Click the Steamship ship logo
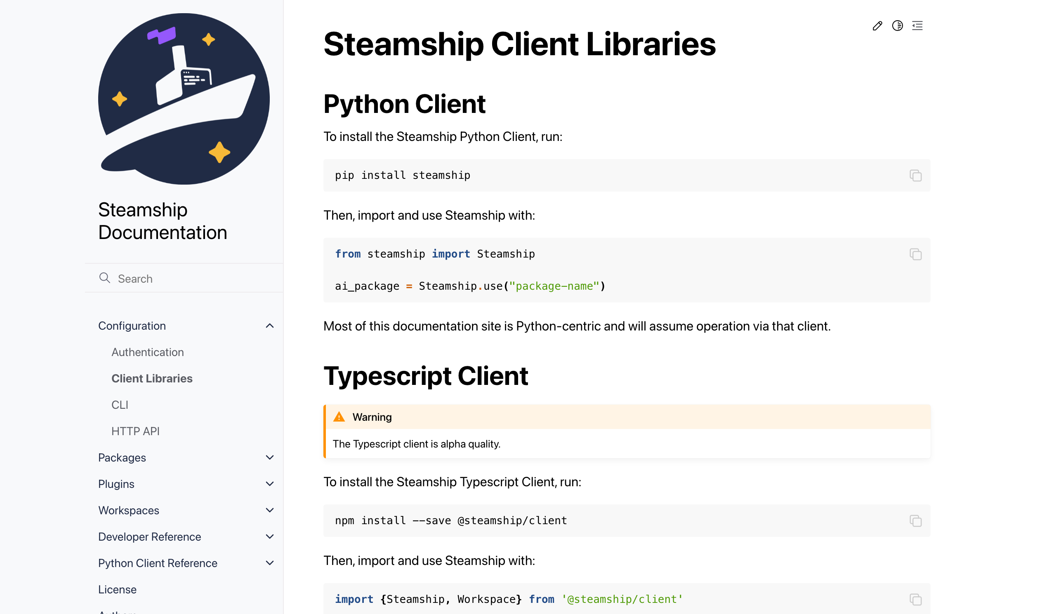Screen dimensions: 1056x614 click(x=184, y=99)
